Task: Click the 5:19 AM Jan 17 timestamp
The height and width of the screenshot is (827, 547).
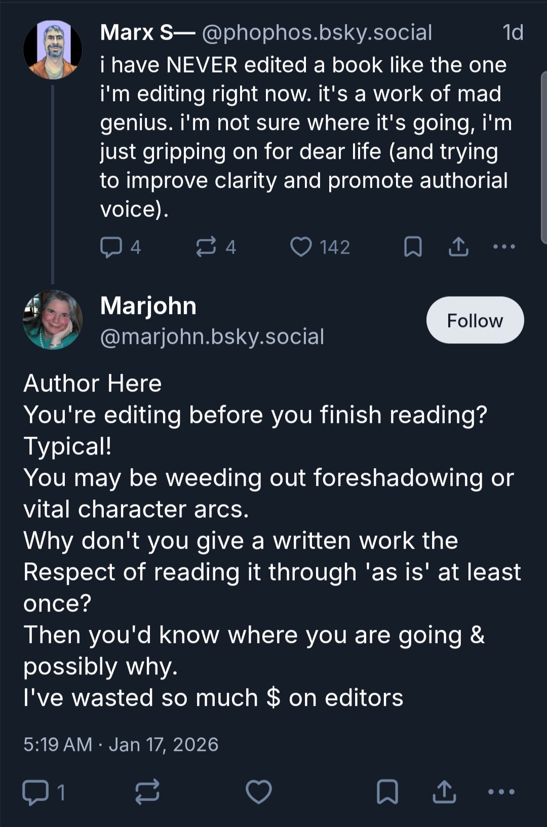Action: tap(121, 745)
